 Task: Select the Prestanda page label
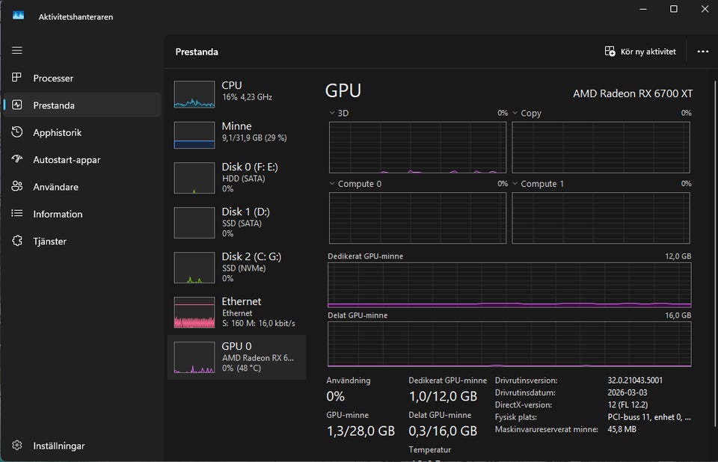(x=54, y=105)
